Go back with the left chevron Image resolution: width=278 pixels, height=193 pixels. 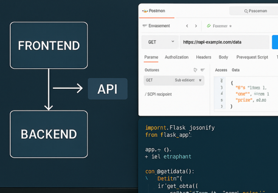(187, 26)
